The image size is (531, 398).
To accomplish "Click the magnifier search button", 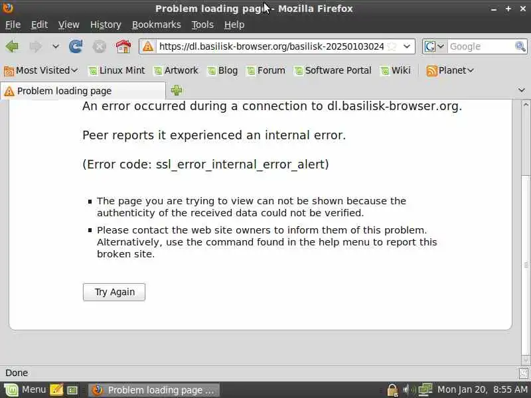I will pyautogui.click(x=520, y=46).
